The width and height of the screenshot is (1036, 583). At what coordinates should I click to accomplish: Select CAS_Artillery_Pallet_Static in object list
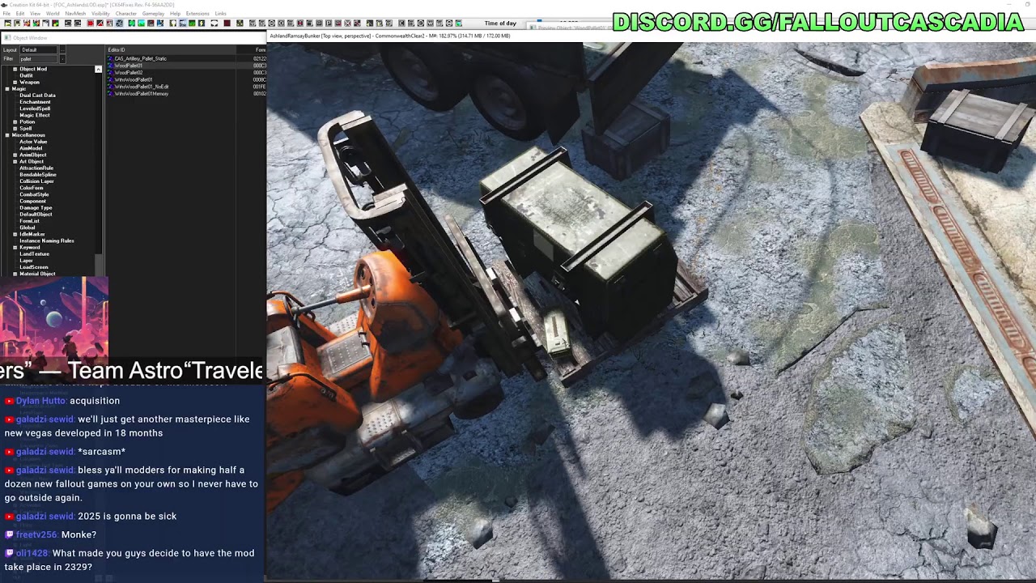[x=140, y=58]
